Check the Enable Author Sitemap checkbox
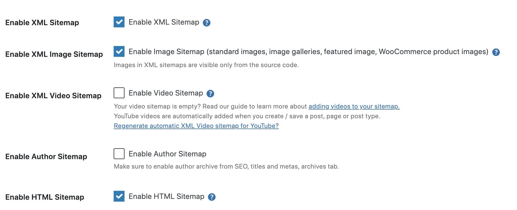 pos(119,154)
